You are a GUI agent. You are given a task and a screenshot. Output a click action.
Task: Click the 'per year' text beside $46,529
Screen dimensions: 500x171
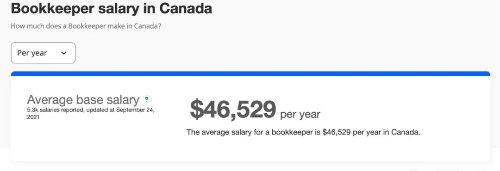point(300,114)
